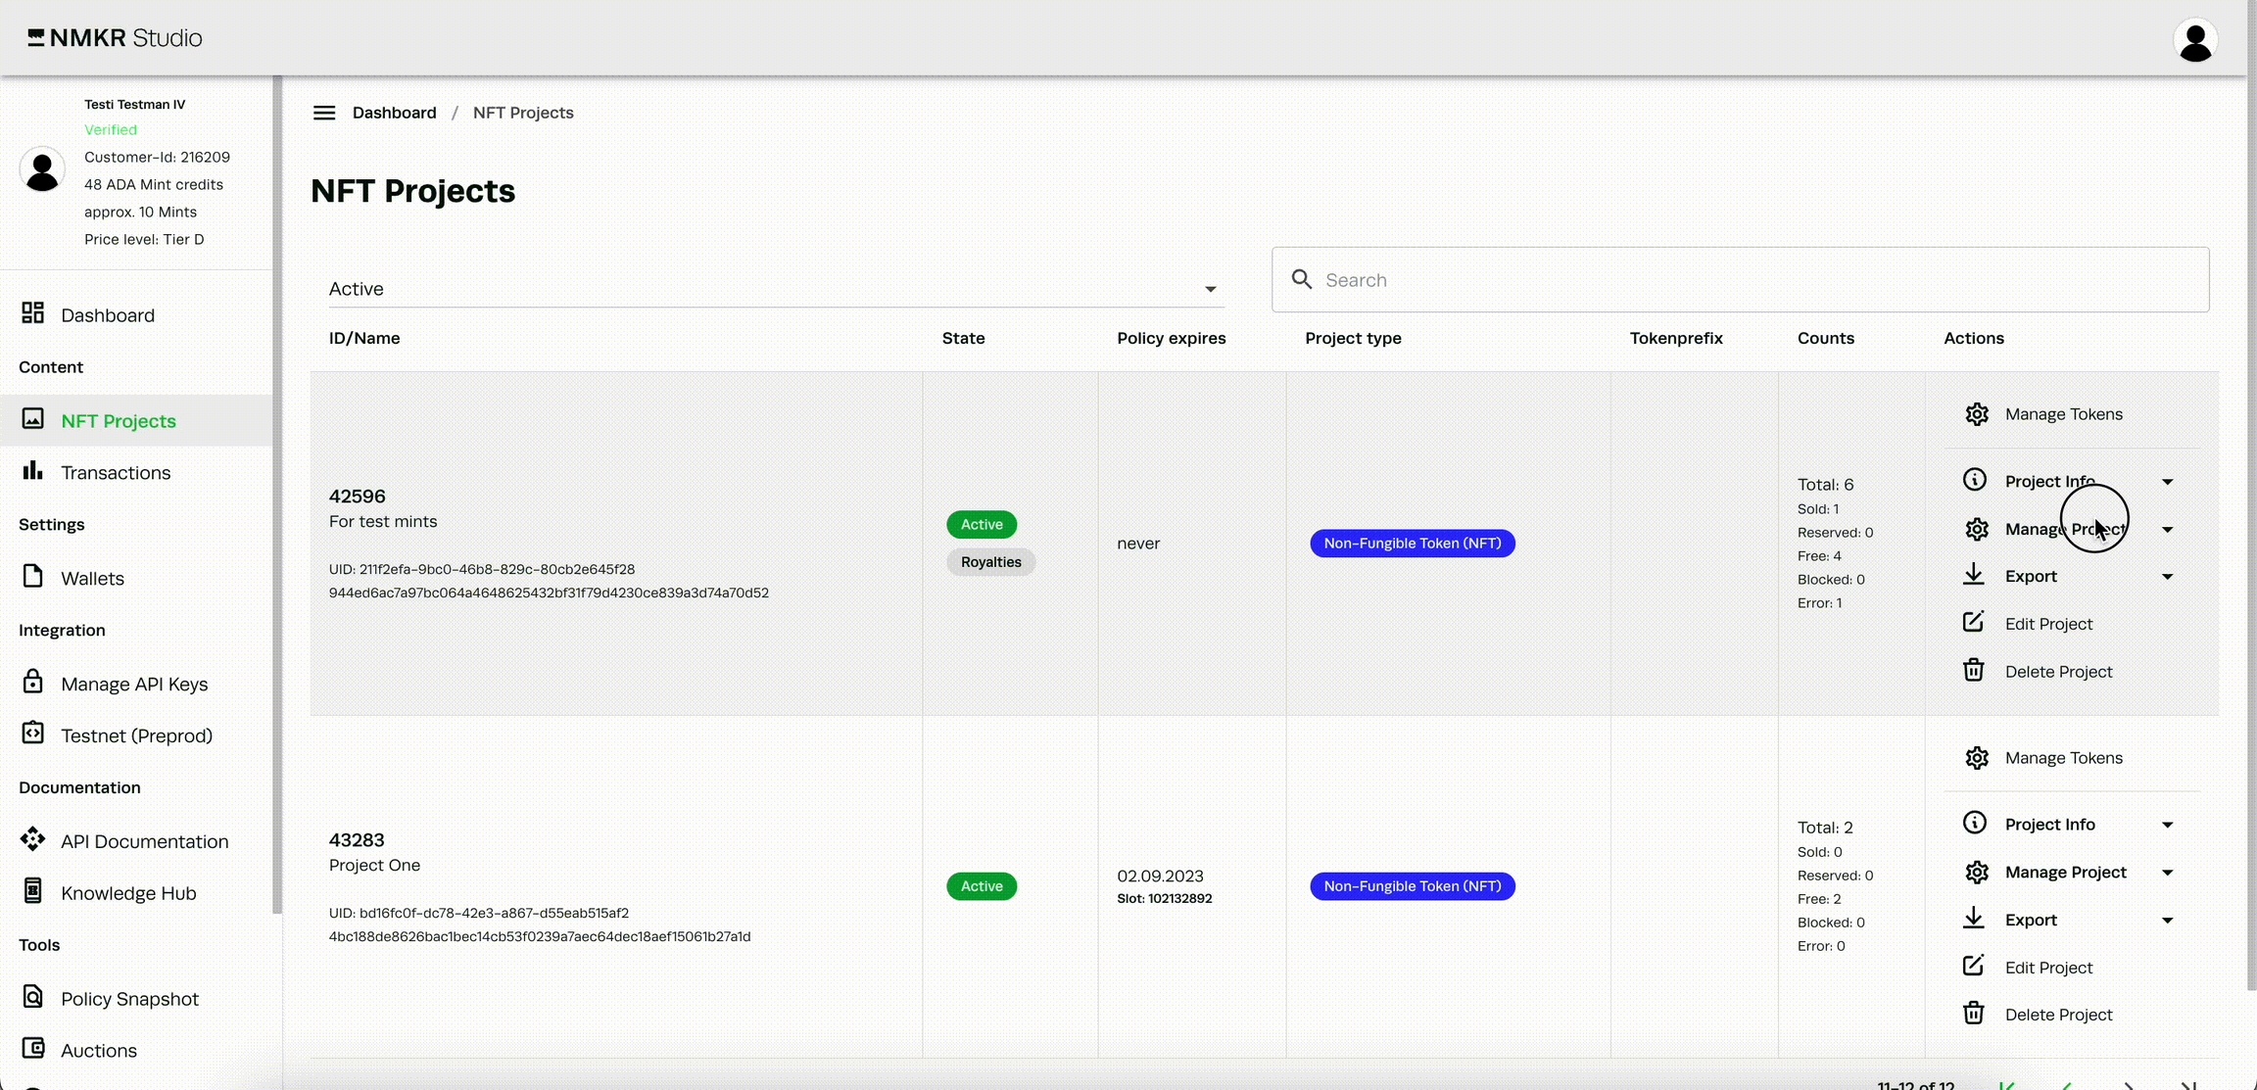Go to Testnet (Preprod) sidebar item
Screen dimensions: 2257x1090
click(x=136, y=735)
